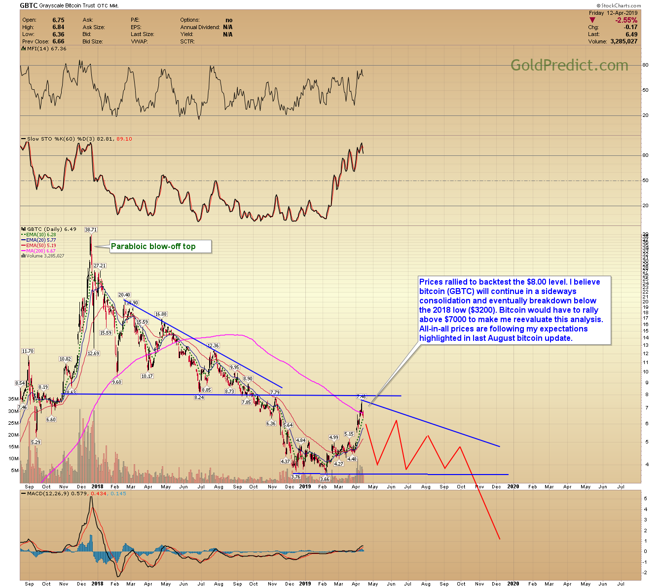Screen dimensions: 661x588
Task: Click the OTC Mkt. exchange label
Action: (108, 6)
